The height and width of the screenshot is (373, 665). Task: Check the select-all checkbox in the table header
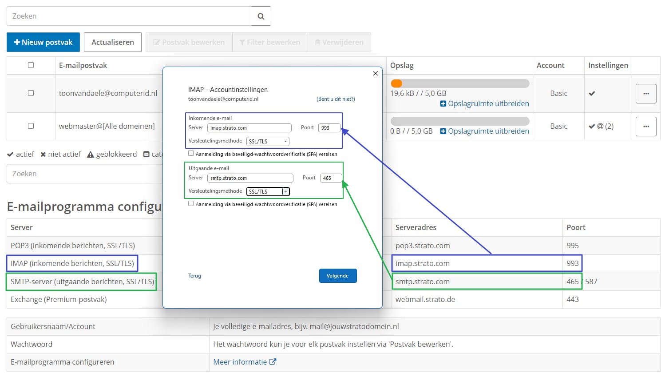(x=31, y=65)
